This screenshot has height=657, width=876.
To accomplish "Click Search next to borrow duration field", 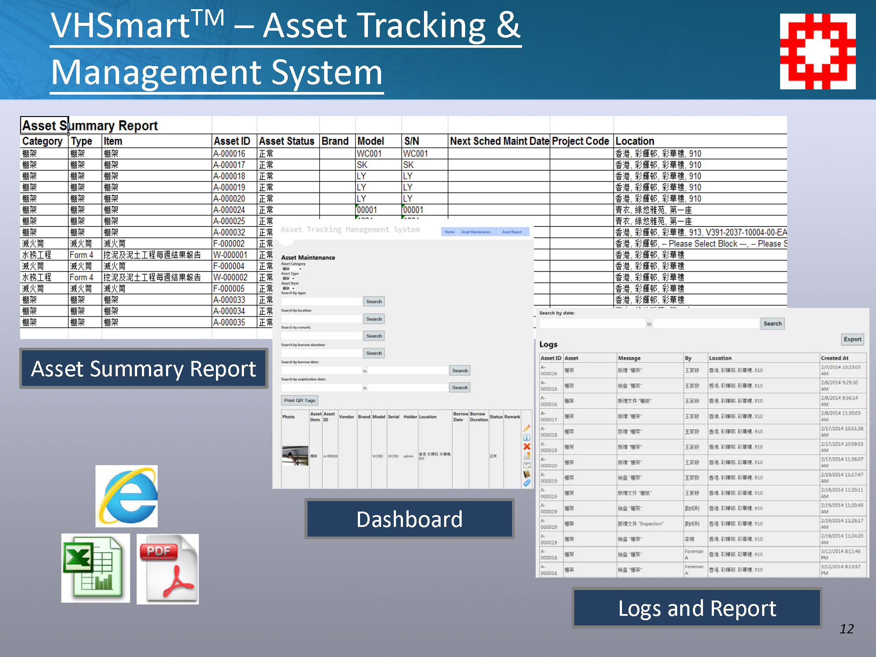I will pyautogui.click(x=374, y=353).
